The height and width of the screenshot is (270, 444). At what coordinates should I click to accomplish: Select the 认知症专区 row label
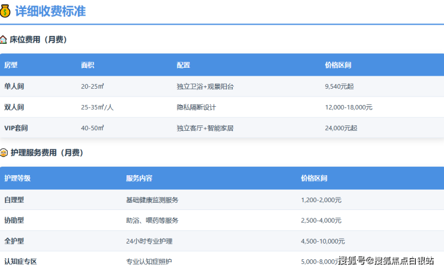(20, 262)
